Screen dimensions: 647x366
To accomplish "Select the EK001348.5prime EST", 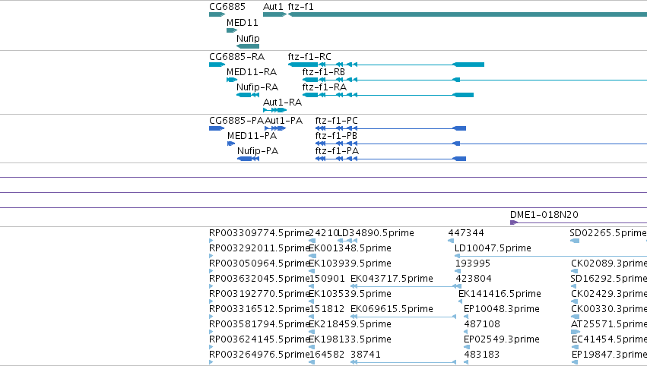I will click(350, 248).
